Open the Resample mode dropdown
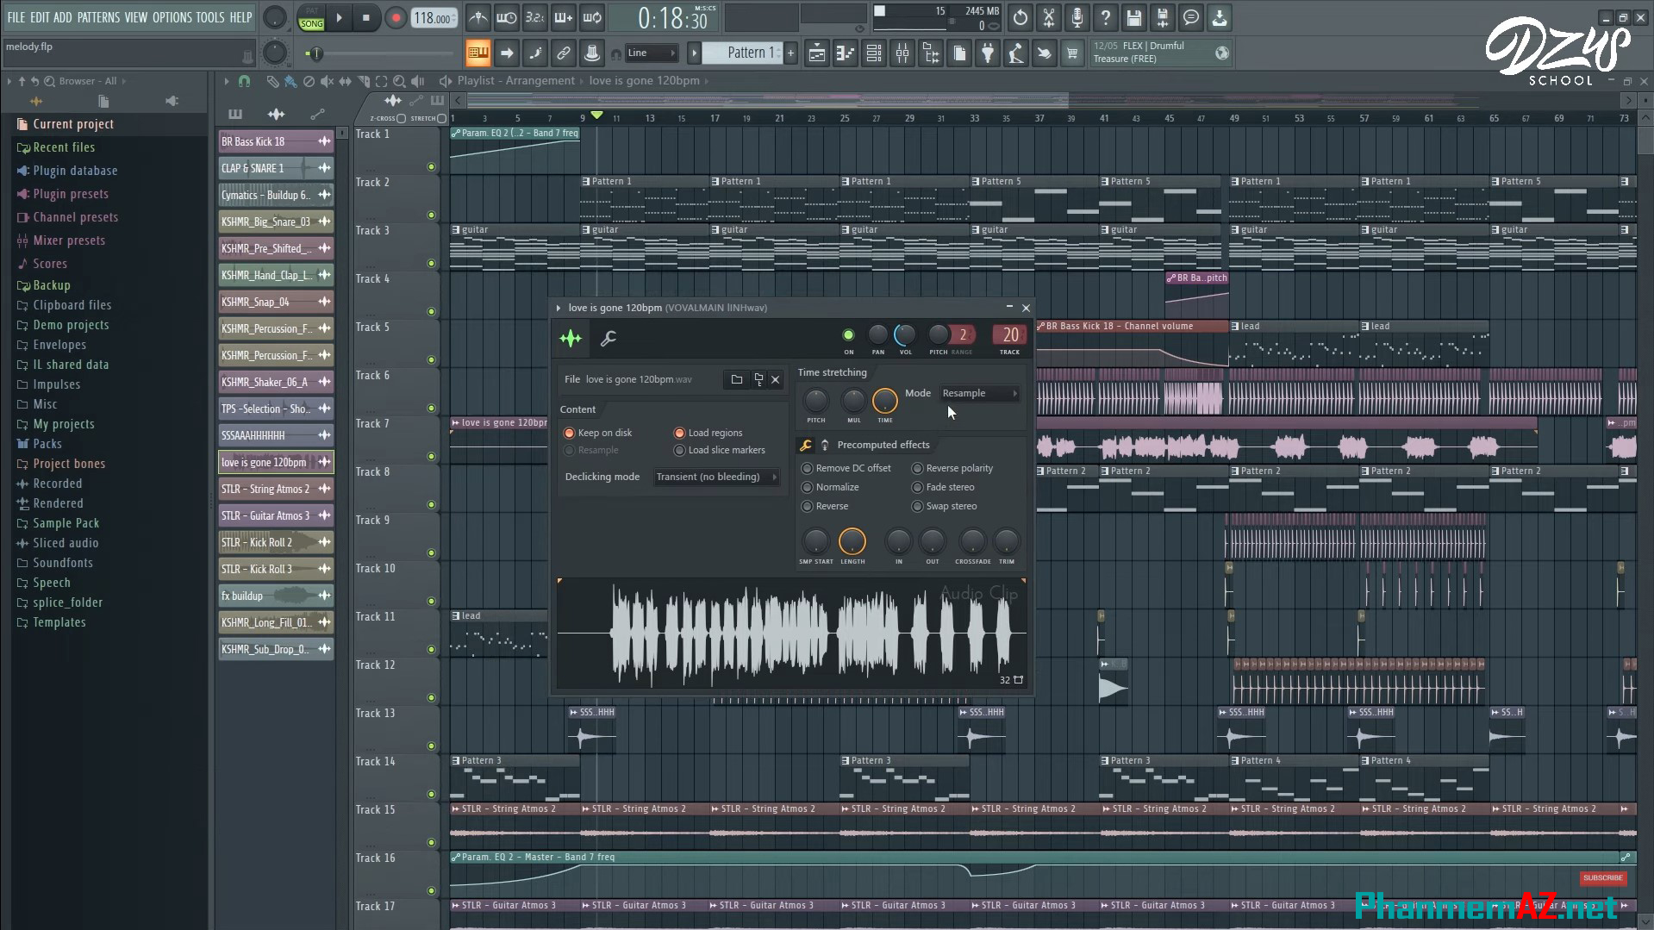 [x=978, y=393]
